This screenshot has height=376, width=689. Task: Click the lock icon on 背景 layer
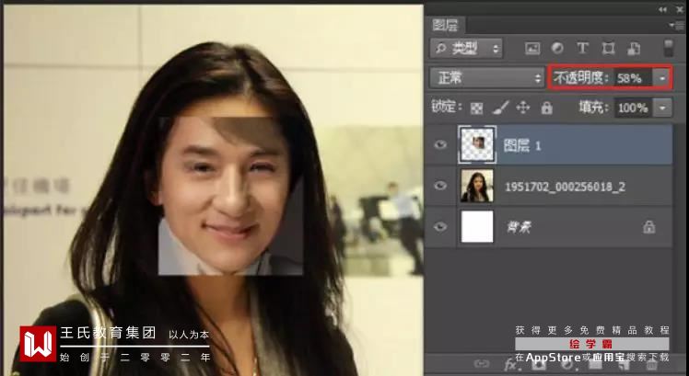point(648,227)
